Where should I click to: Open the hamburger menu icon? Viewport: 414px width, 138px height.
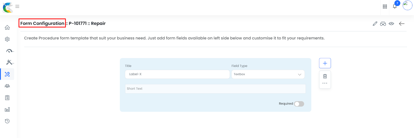(17, 6)
